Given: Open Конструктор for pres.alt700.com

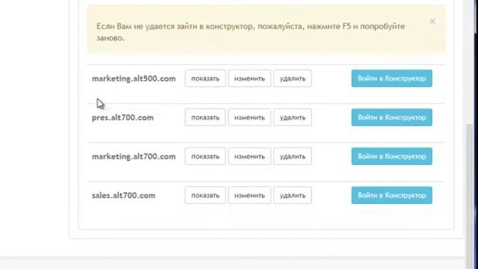Looking at the screenshot, I should click(391, 117).
